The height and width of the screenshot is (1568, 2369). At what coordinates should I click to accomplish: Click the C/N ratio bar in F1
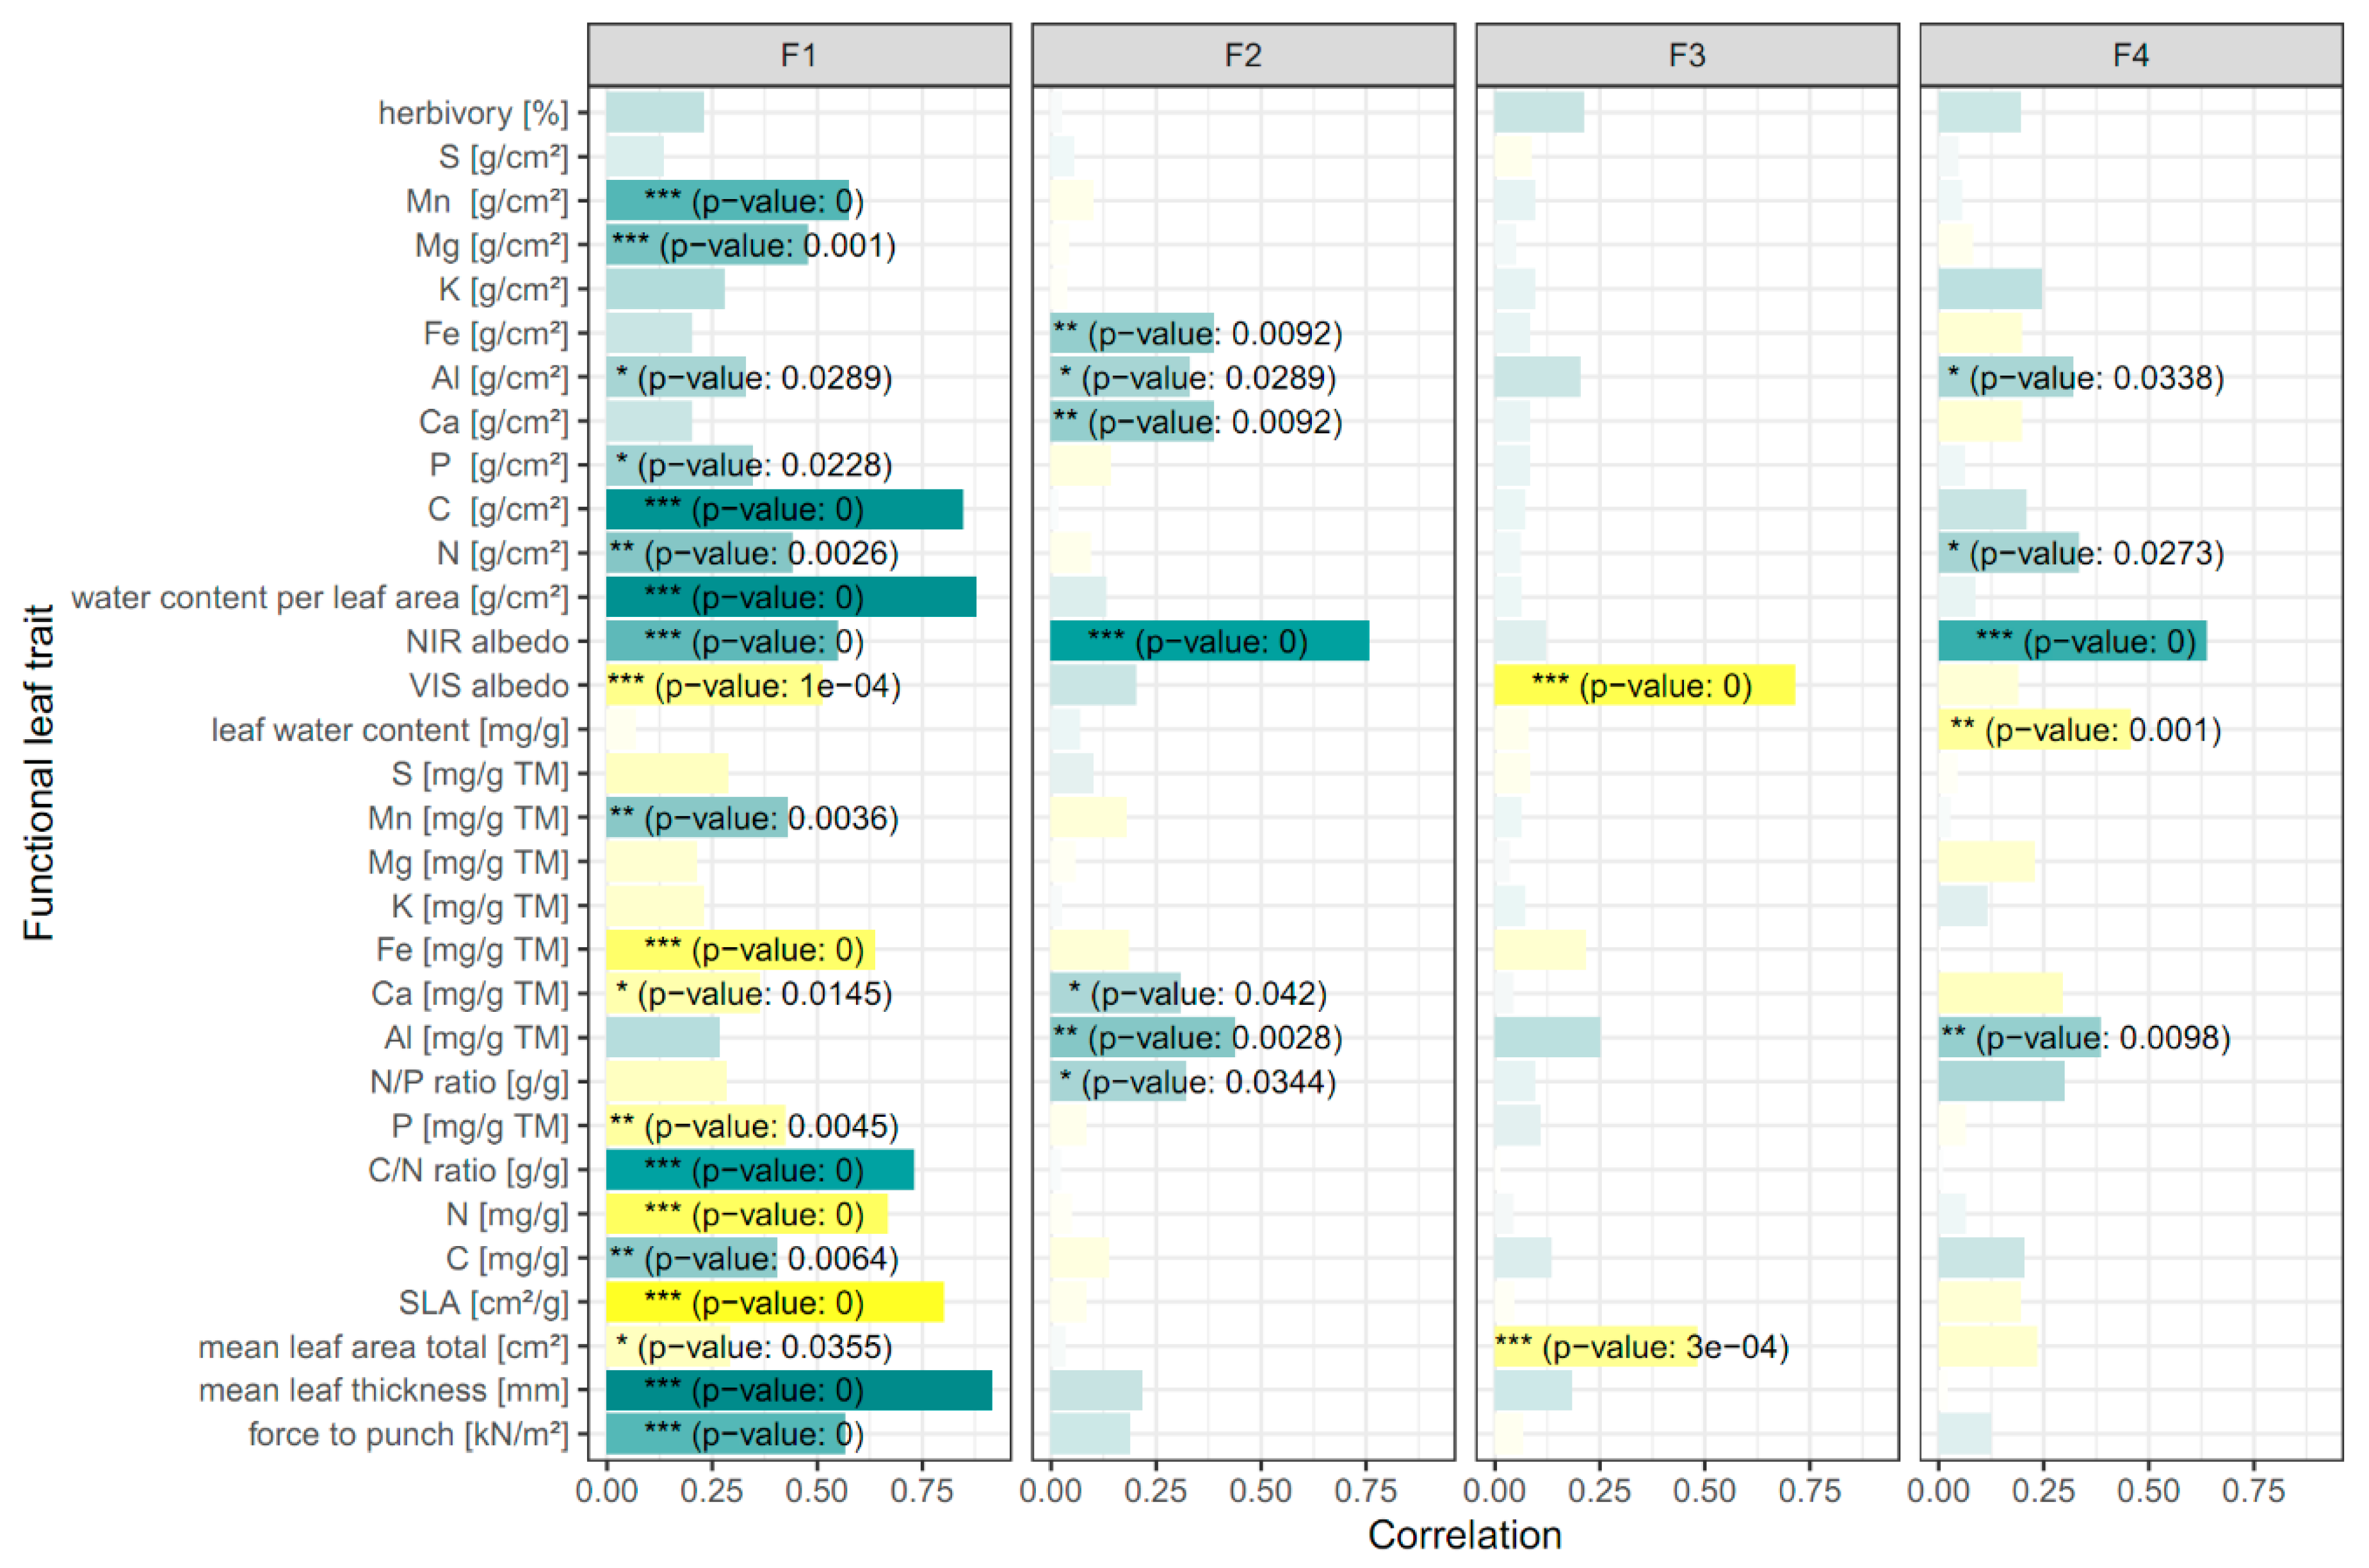(x=759, y=1170)
